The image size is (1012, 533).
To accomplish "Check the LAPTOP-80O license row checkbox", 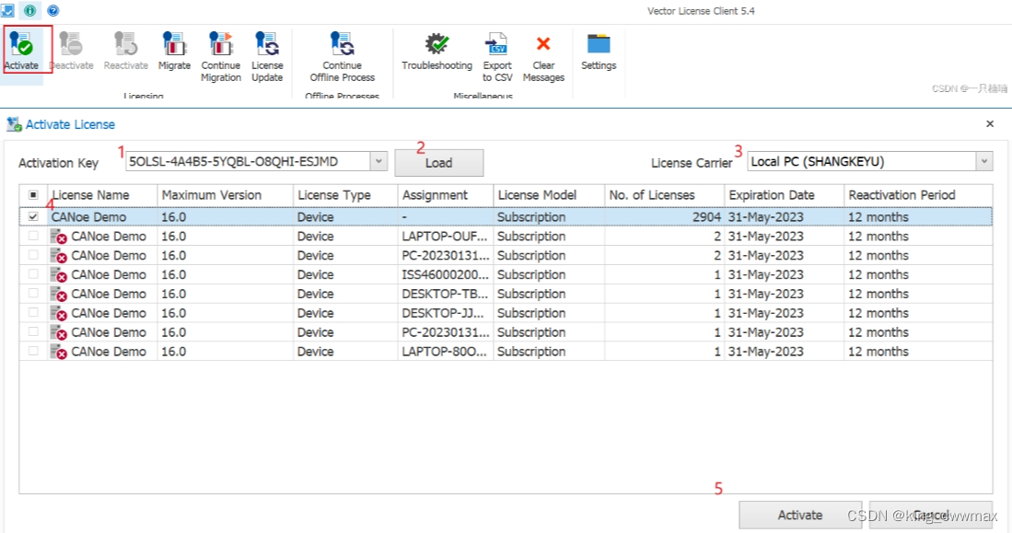I will [33, 351].
